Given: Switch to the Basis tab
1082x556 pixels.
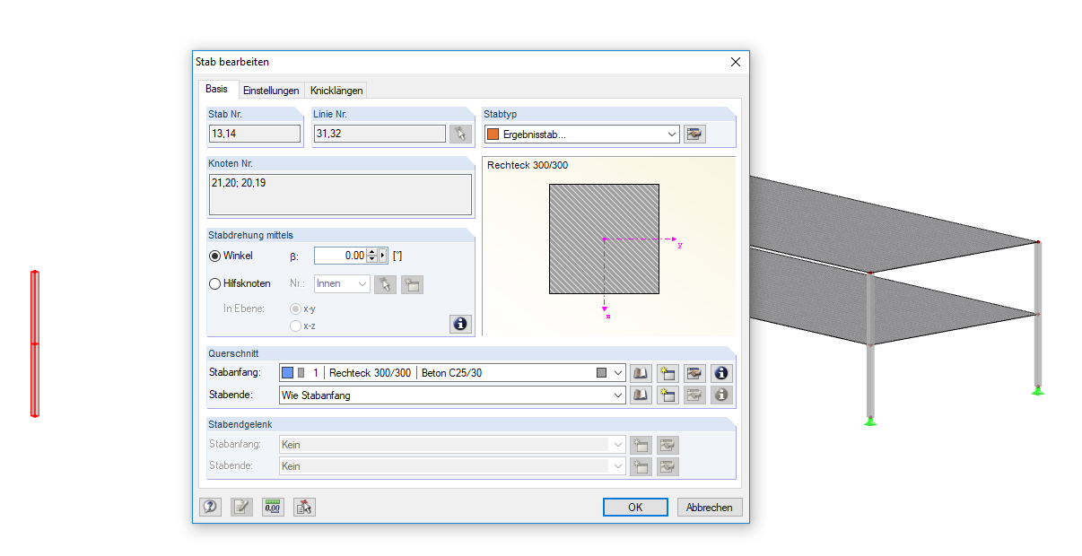Looking at the screenshot, I should click(x=216, y=89).
